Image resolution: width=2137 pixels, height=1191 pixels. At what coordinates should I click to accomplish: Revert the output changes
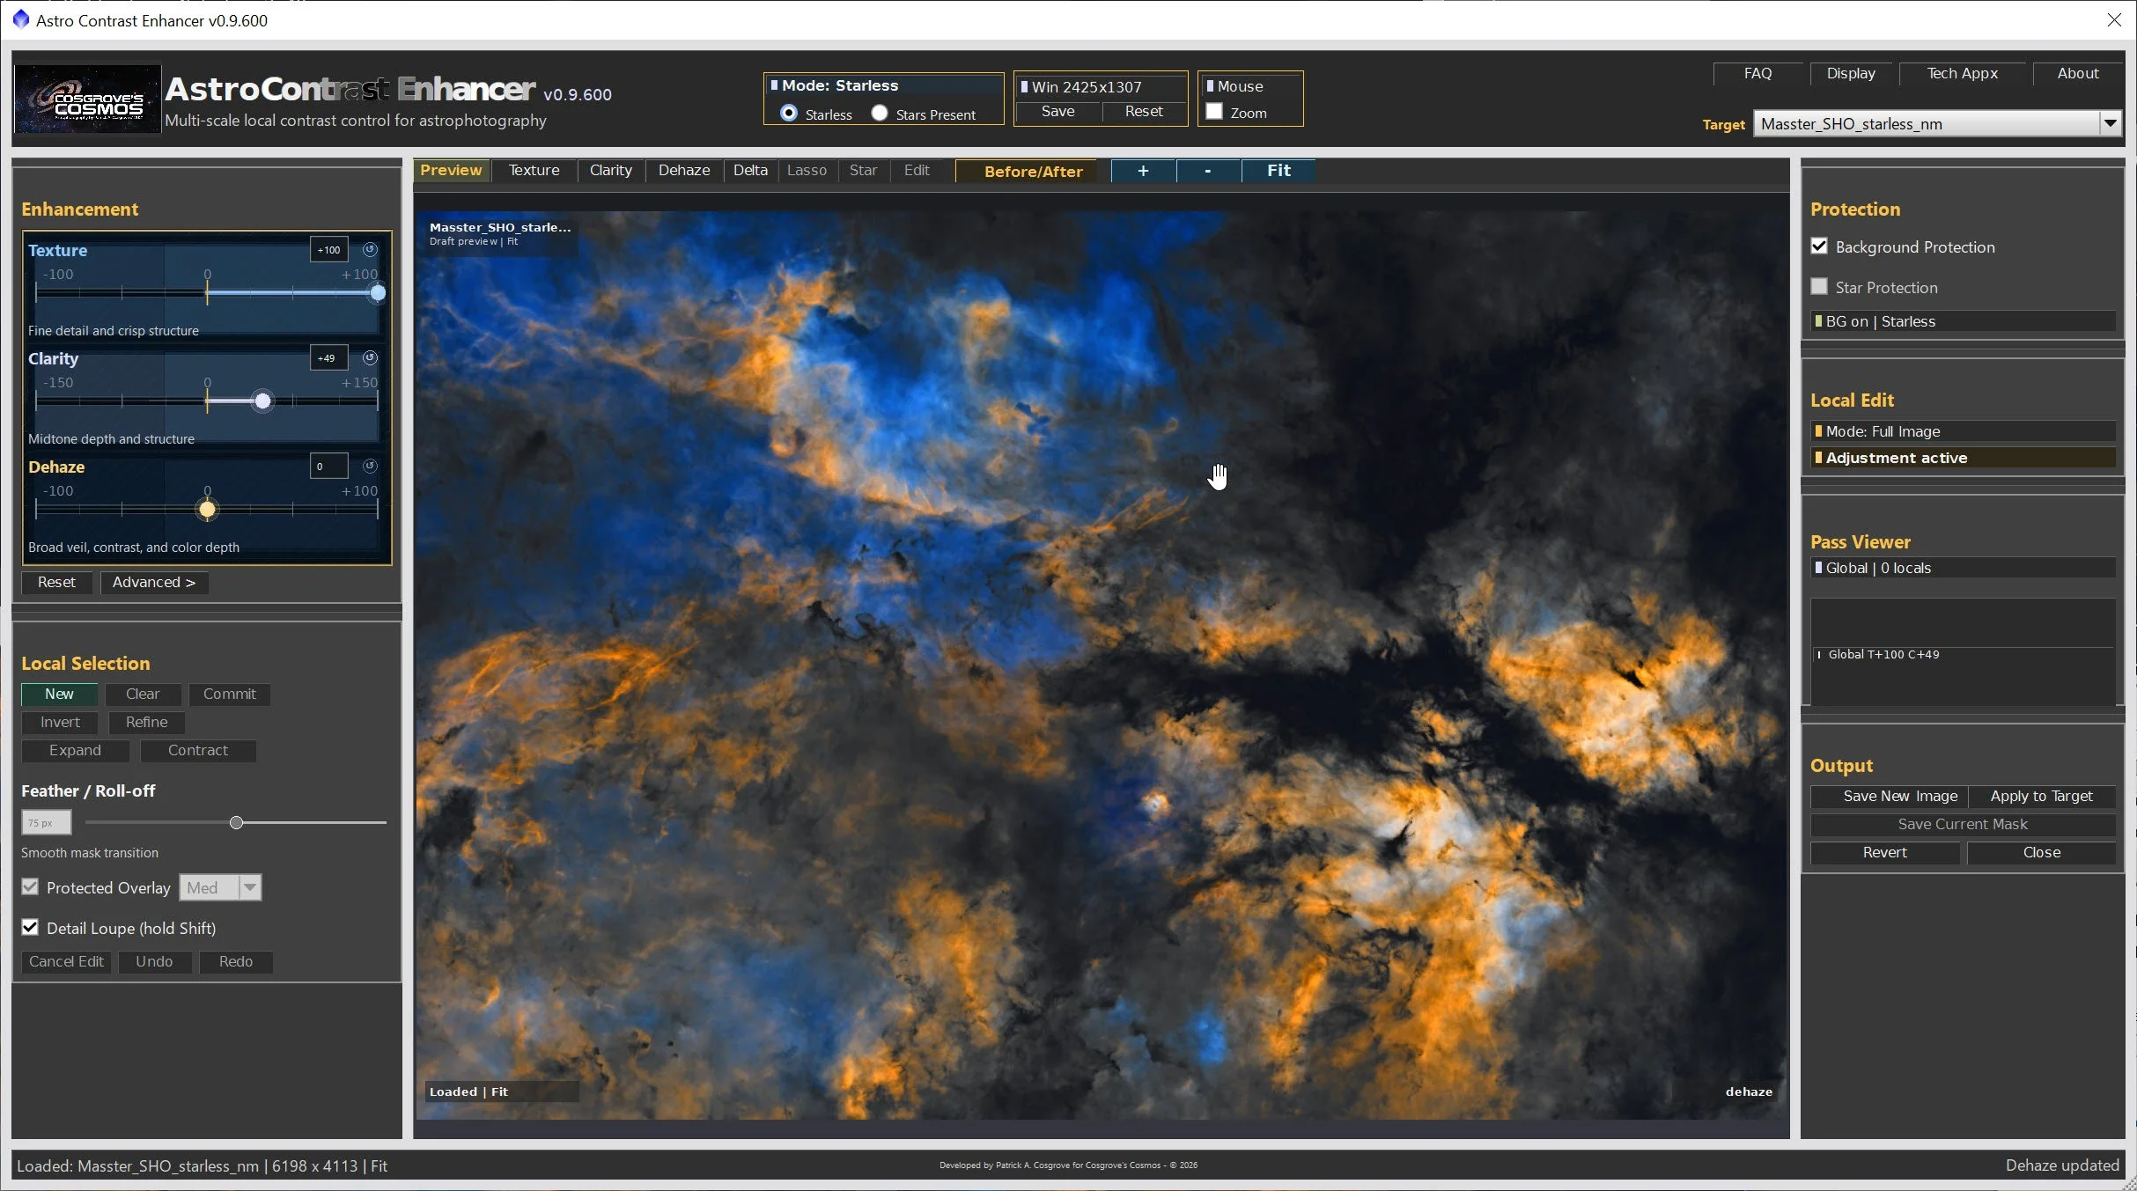pyautogui.click(x=1885, y=853)
